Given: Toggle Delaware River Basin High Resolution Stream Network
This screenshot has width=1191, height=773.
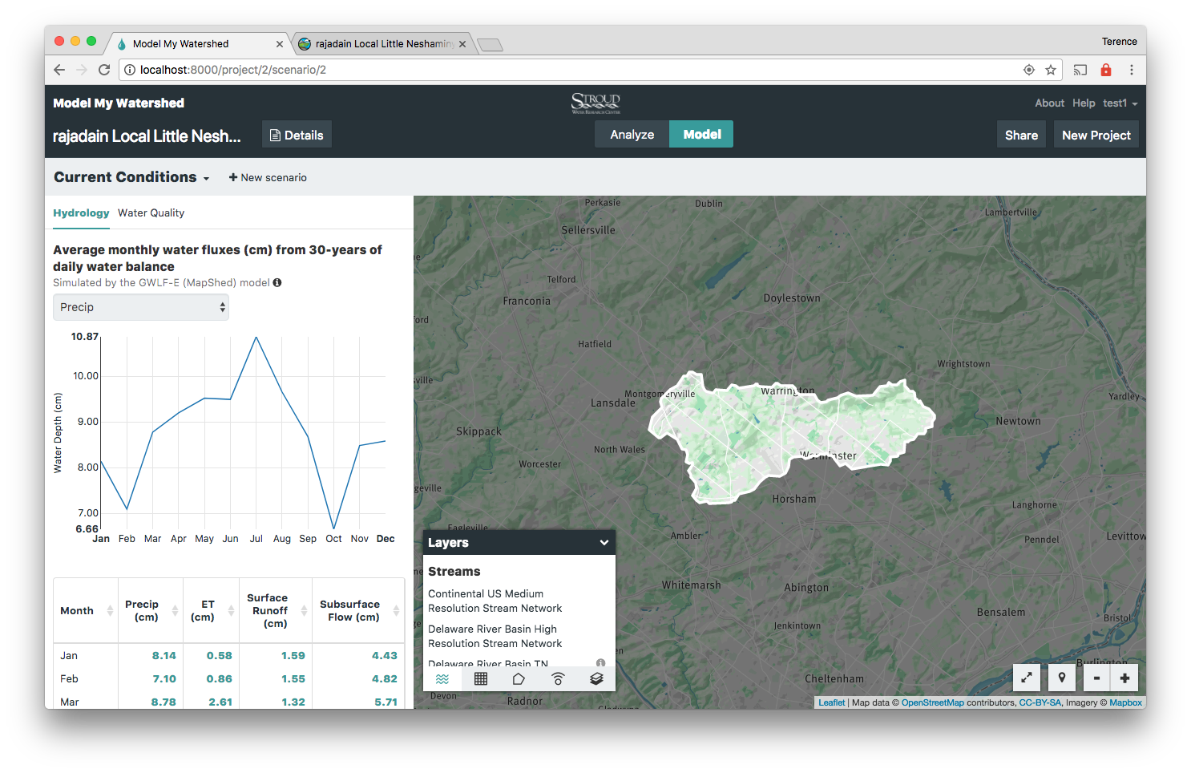Looking at the screenshot, I should 495,636.
